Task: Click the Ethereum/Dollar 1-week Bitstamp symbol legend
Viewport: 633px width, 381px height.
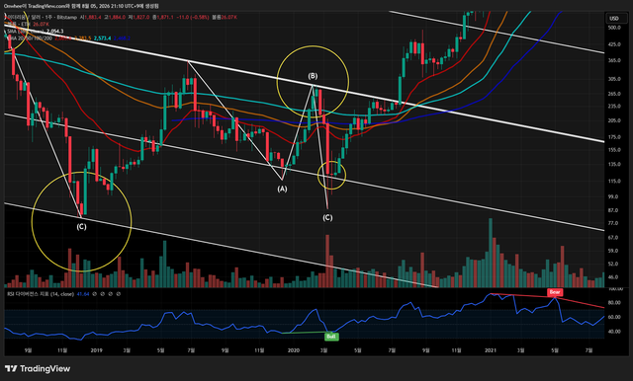Action: coord(42,18)
